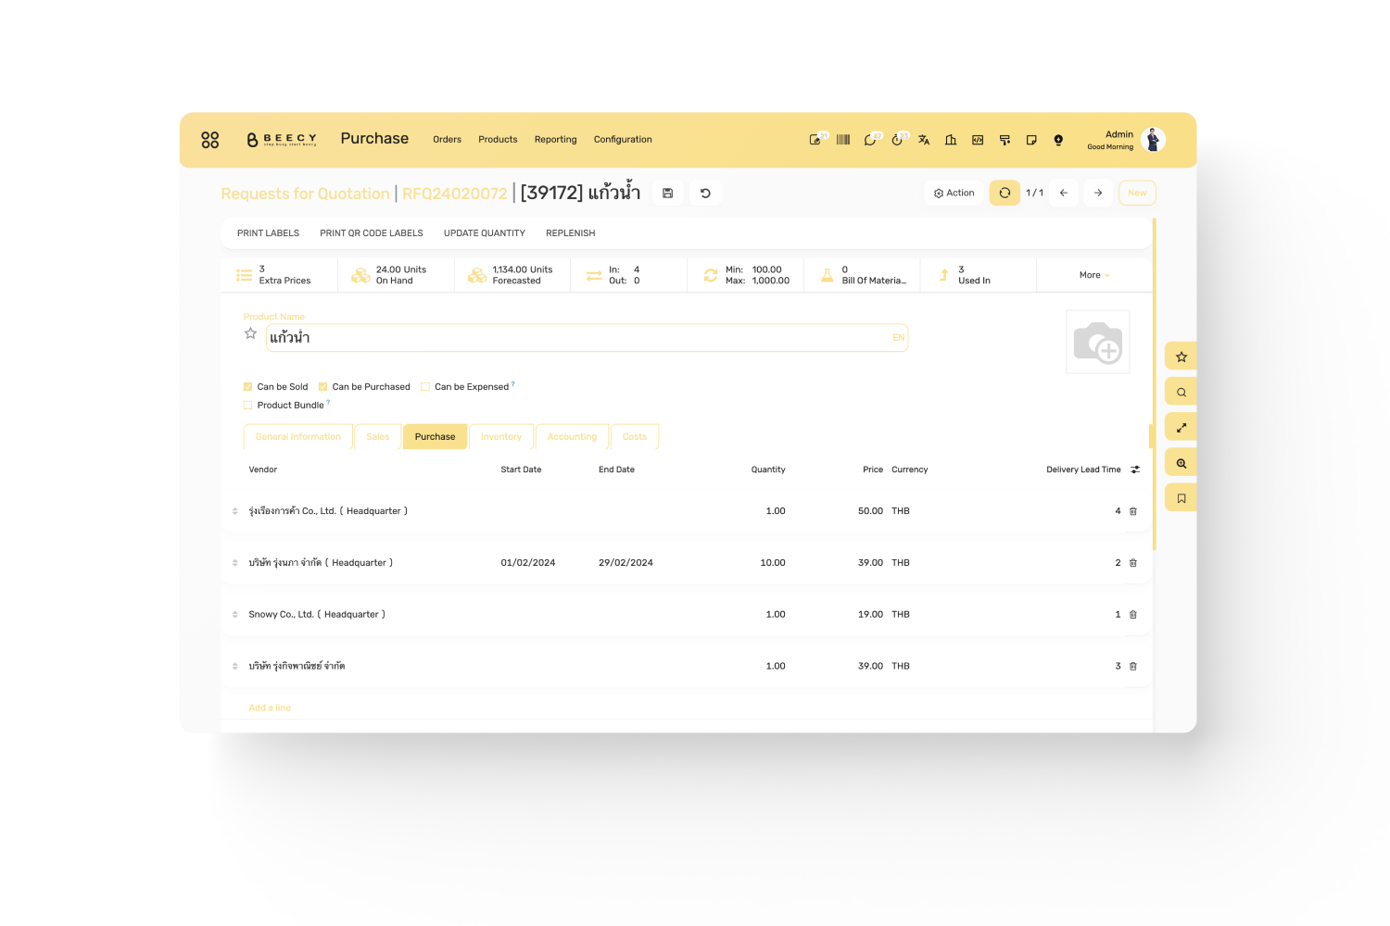Delete the รุ่งเรืองการค้า Co., Ltd. vendor line

point(1133,511)
